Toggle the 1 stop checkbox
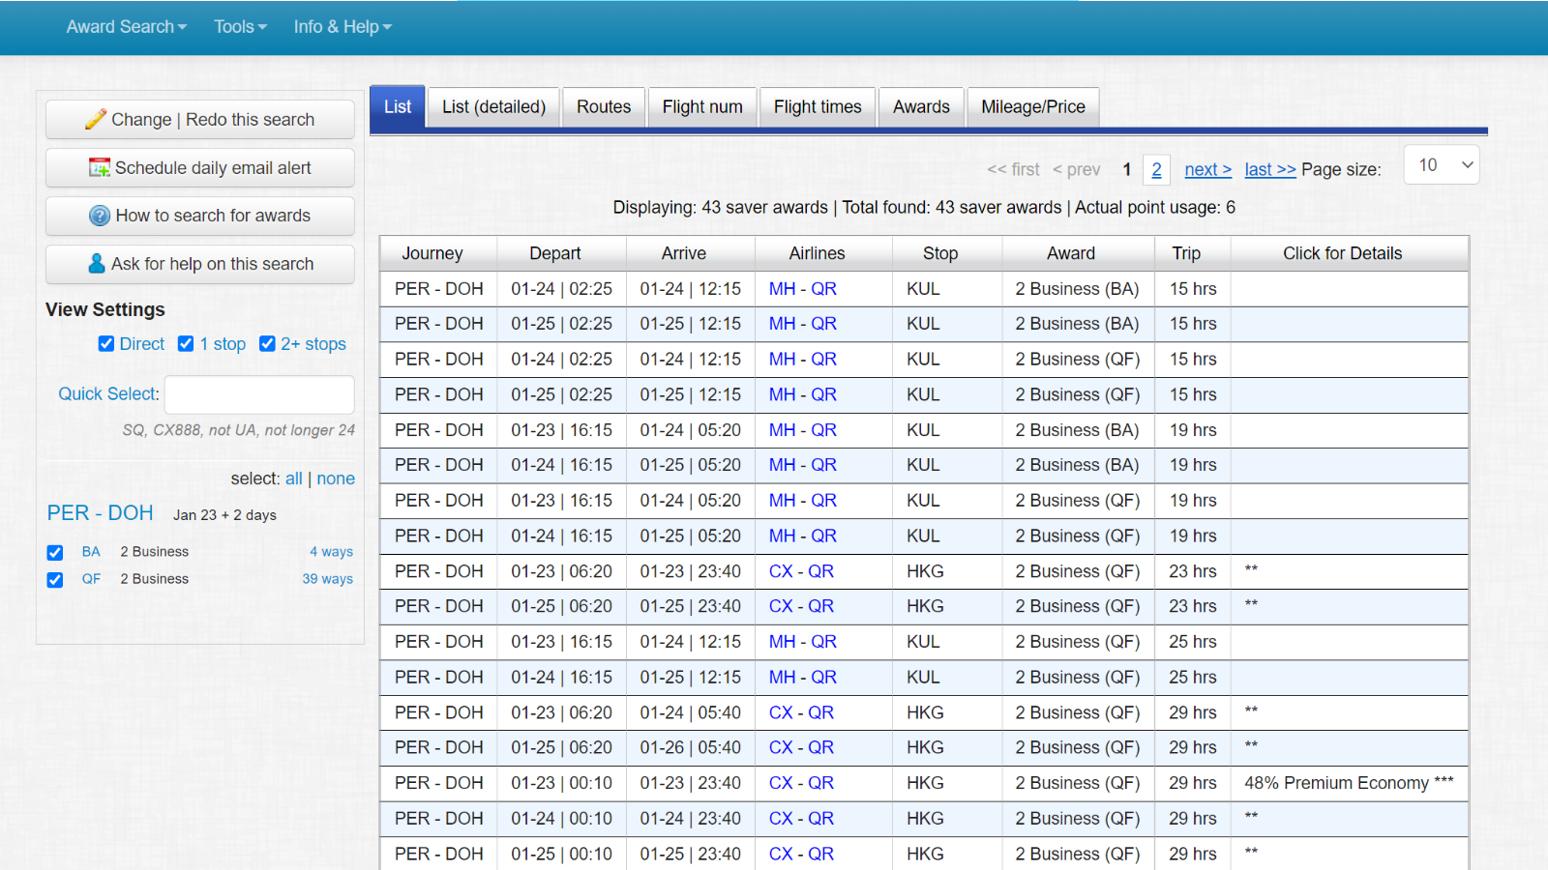The width and height of the screenshot is (1548, 870). [x=186, y=343]
